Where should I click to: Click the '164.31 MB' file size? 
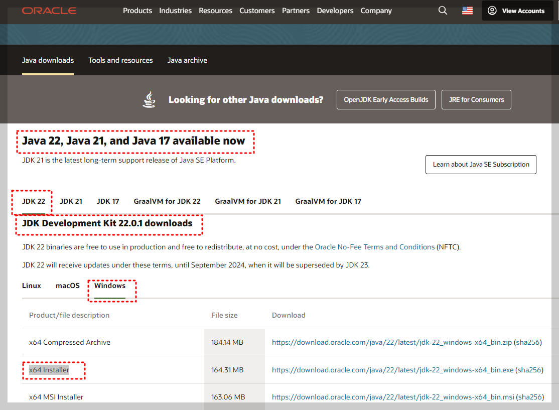click(x=227, y=370)
